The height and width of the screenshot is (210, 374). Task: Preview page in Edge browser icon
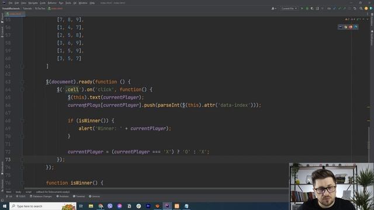click(356, 27)
